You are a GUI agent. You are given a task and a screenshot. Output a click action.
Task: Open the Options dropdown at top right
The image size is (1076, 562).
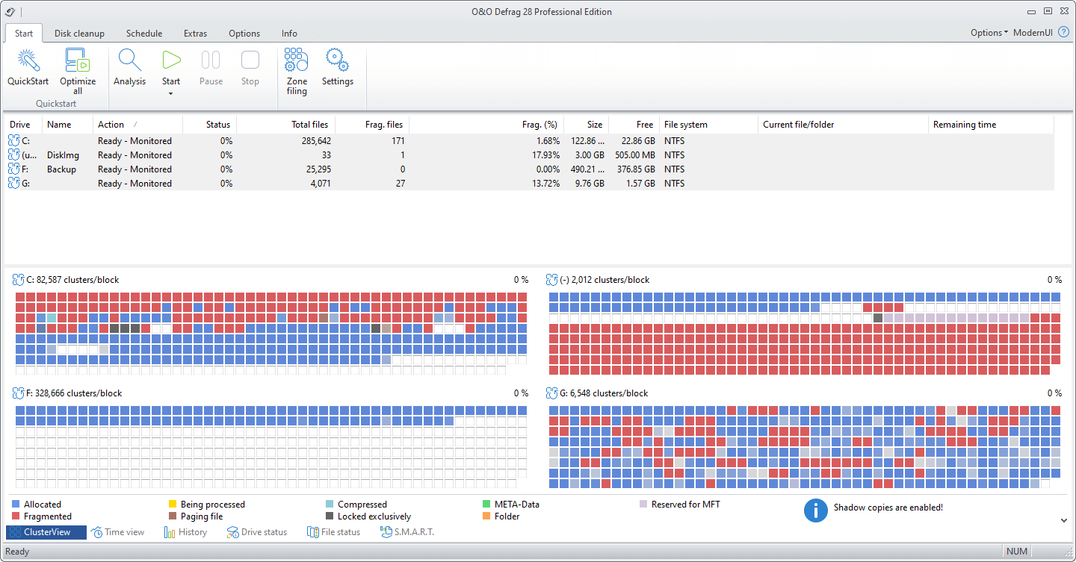[x=989, y=33]
